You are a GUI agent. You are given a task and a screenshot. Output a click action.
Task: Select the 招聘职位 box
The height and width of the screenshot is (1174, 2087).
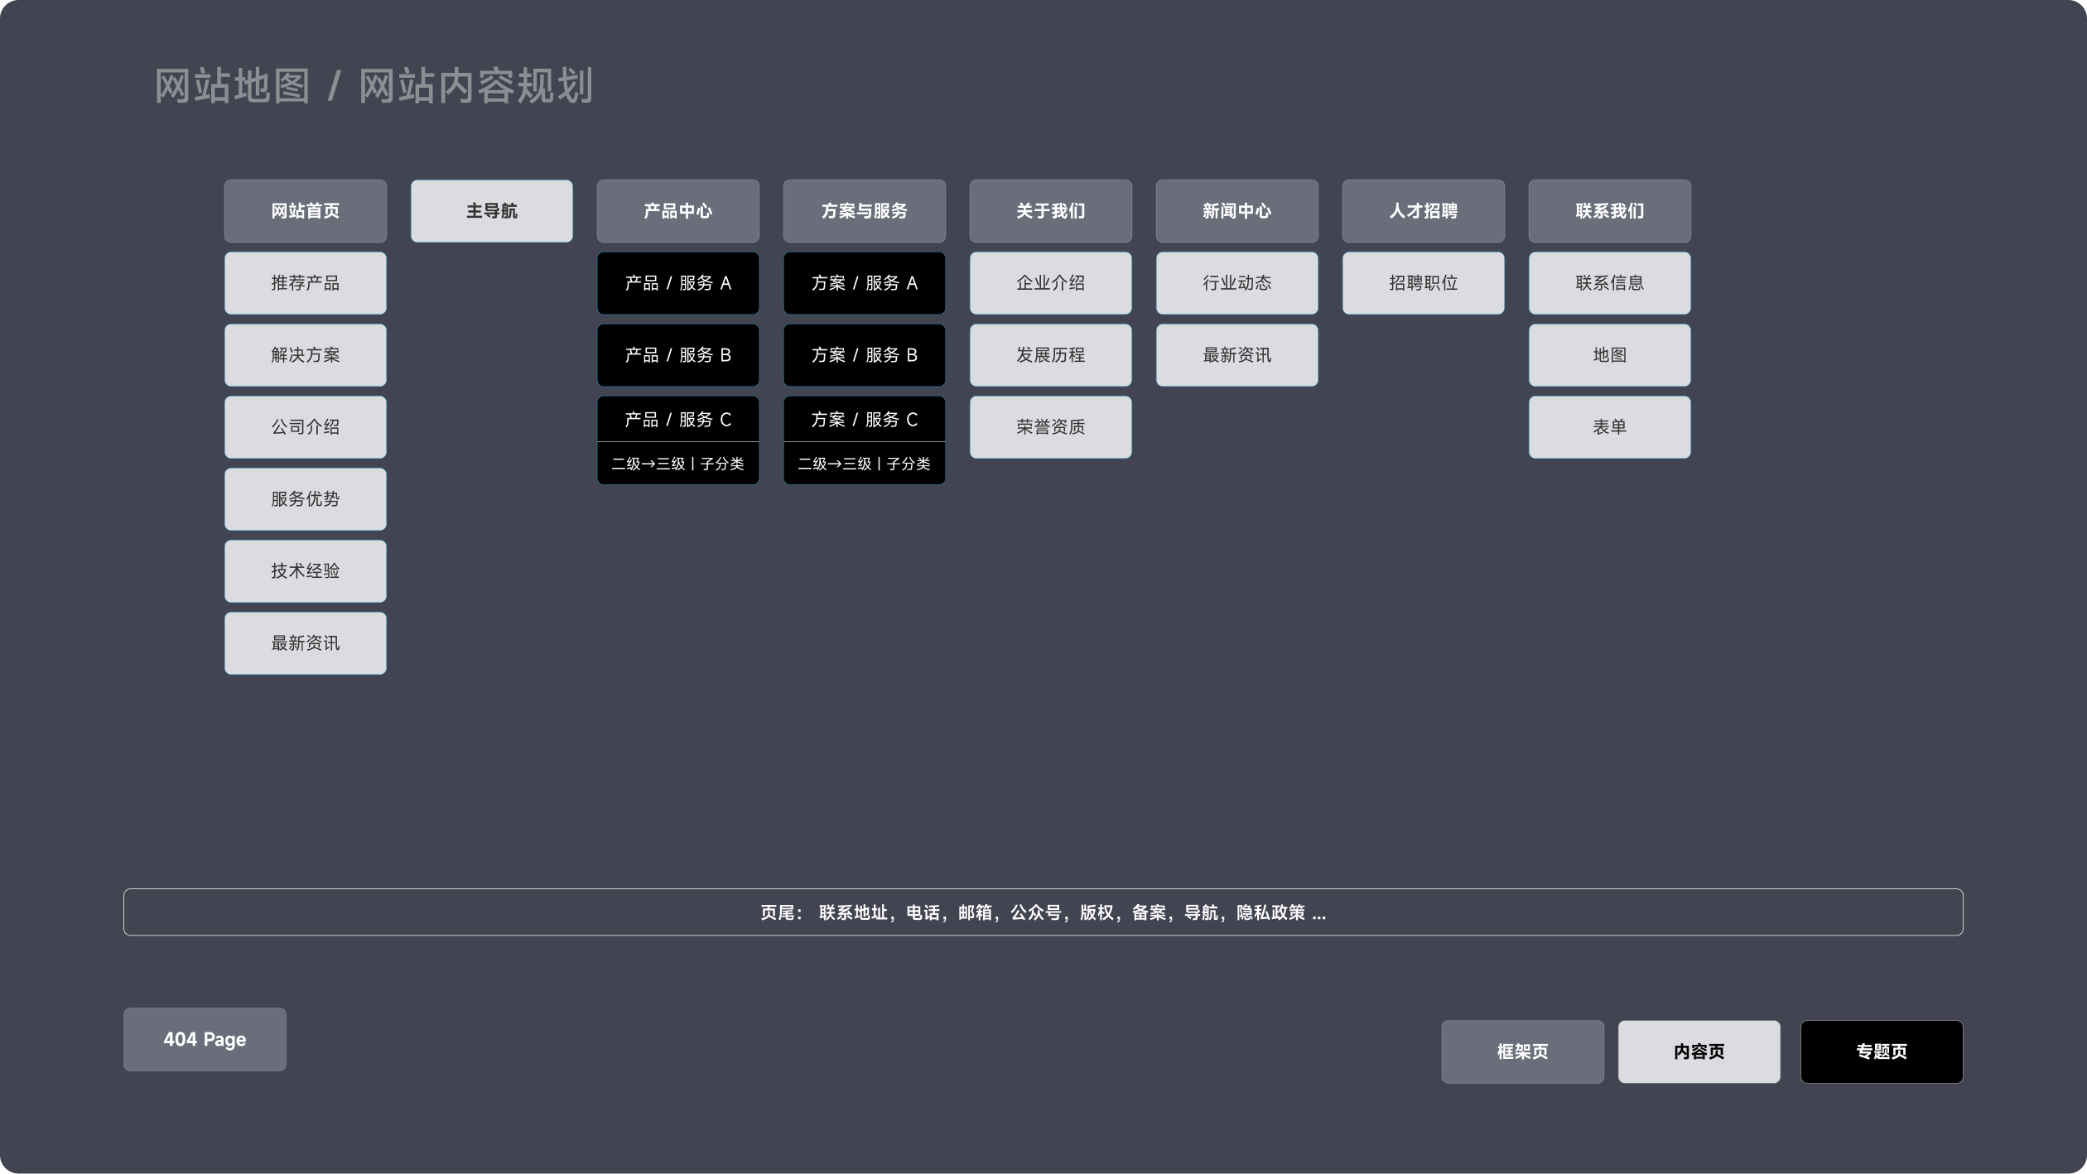click(x=1423, y=283)
